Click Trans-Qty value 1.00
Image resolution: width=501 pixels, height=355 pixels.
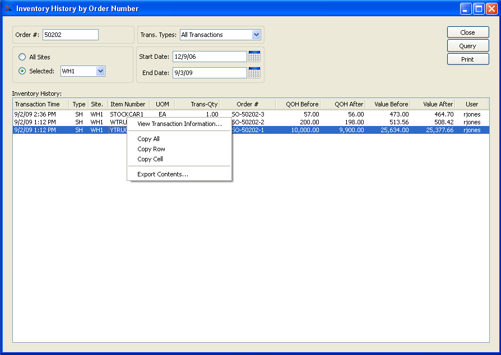tap(212, 114)
